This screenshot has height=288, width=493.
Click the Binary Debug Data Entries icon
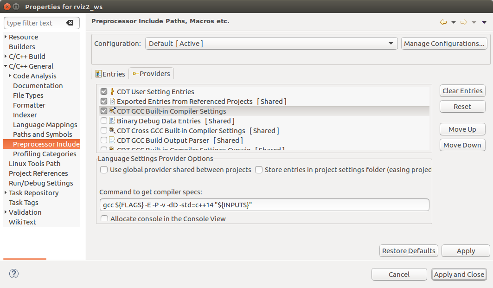[x=112, y=121]
